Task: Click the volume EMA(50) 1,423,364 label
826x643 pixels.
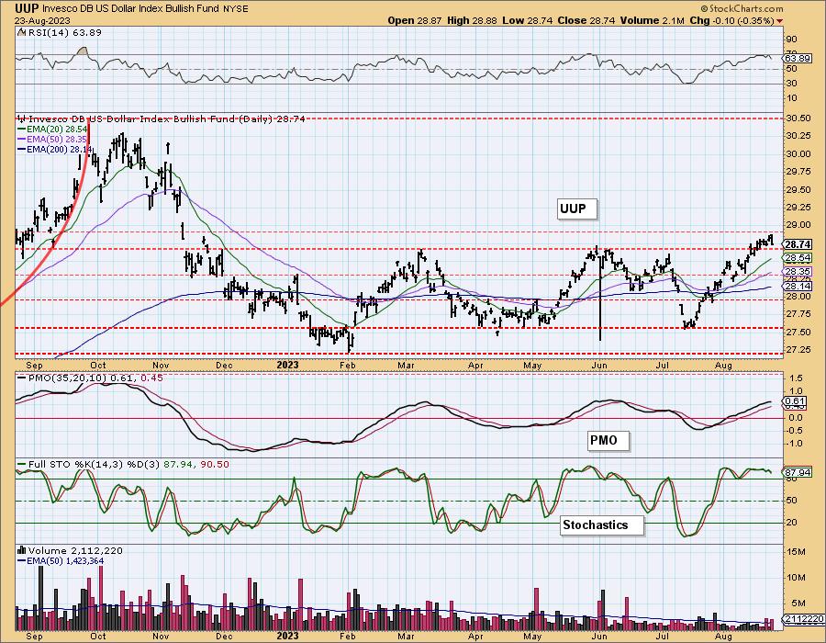Action: point(61,560)
